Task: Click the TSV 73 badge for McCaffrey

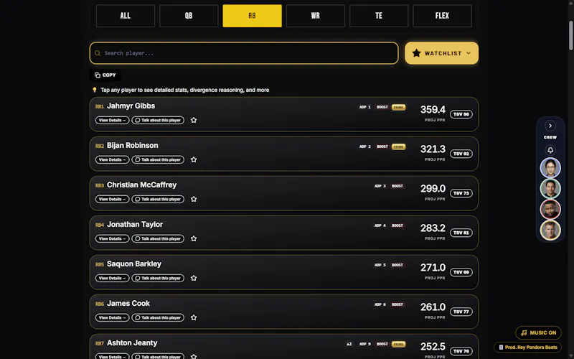Action: pos(461,193)
